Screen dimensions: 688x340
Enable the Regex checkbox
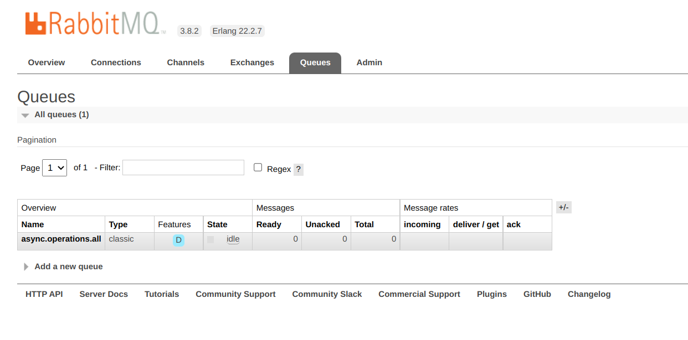coord(258,168)
